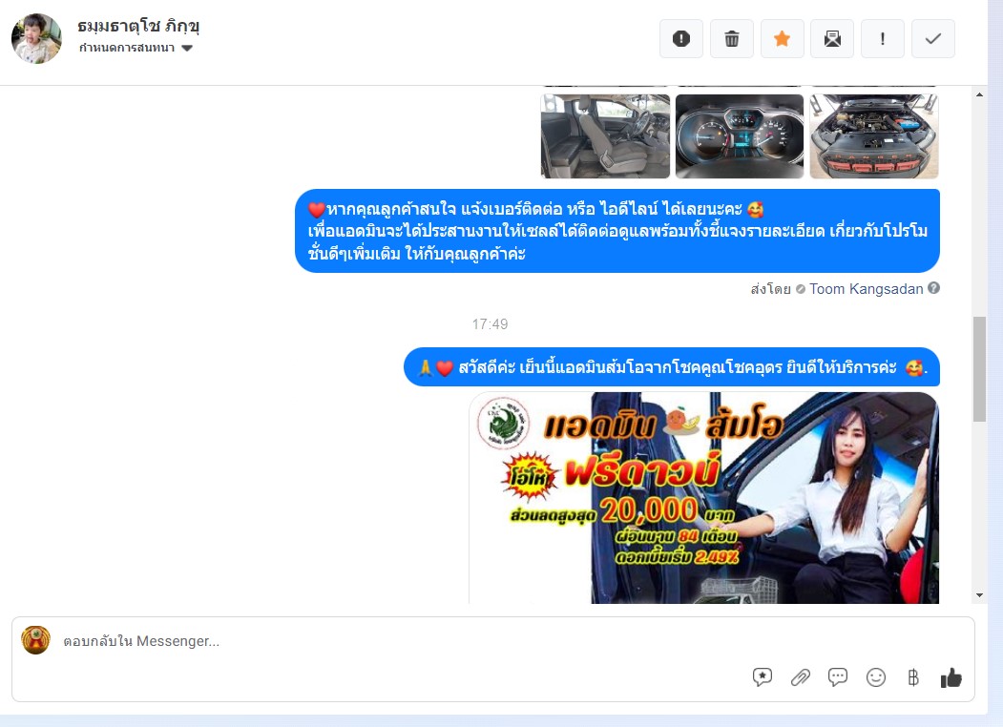
Task: Attach file with paperclip icon
Action: click(x=801, y=677)
